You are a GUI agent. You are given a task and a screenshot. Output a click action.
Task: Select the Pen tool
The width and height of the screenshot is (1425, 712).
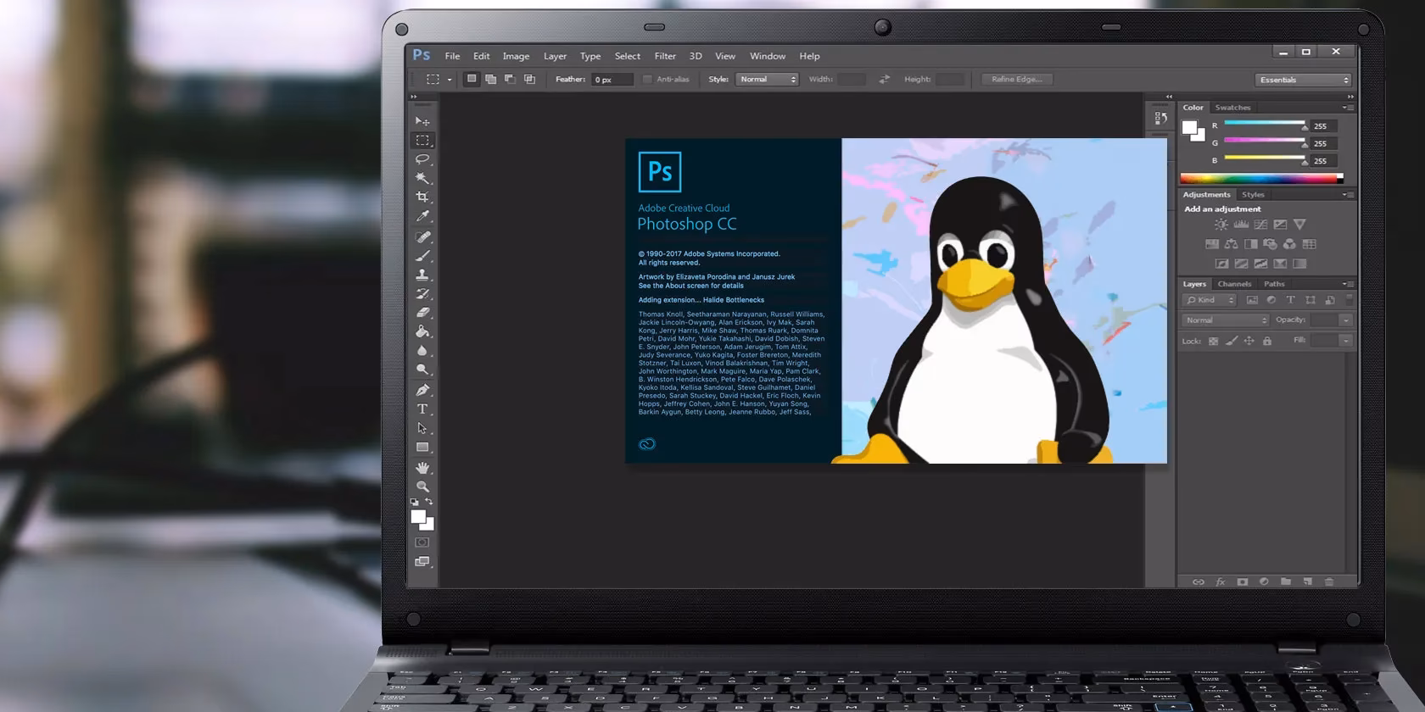(x=422, y=390)
